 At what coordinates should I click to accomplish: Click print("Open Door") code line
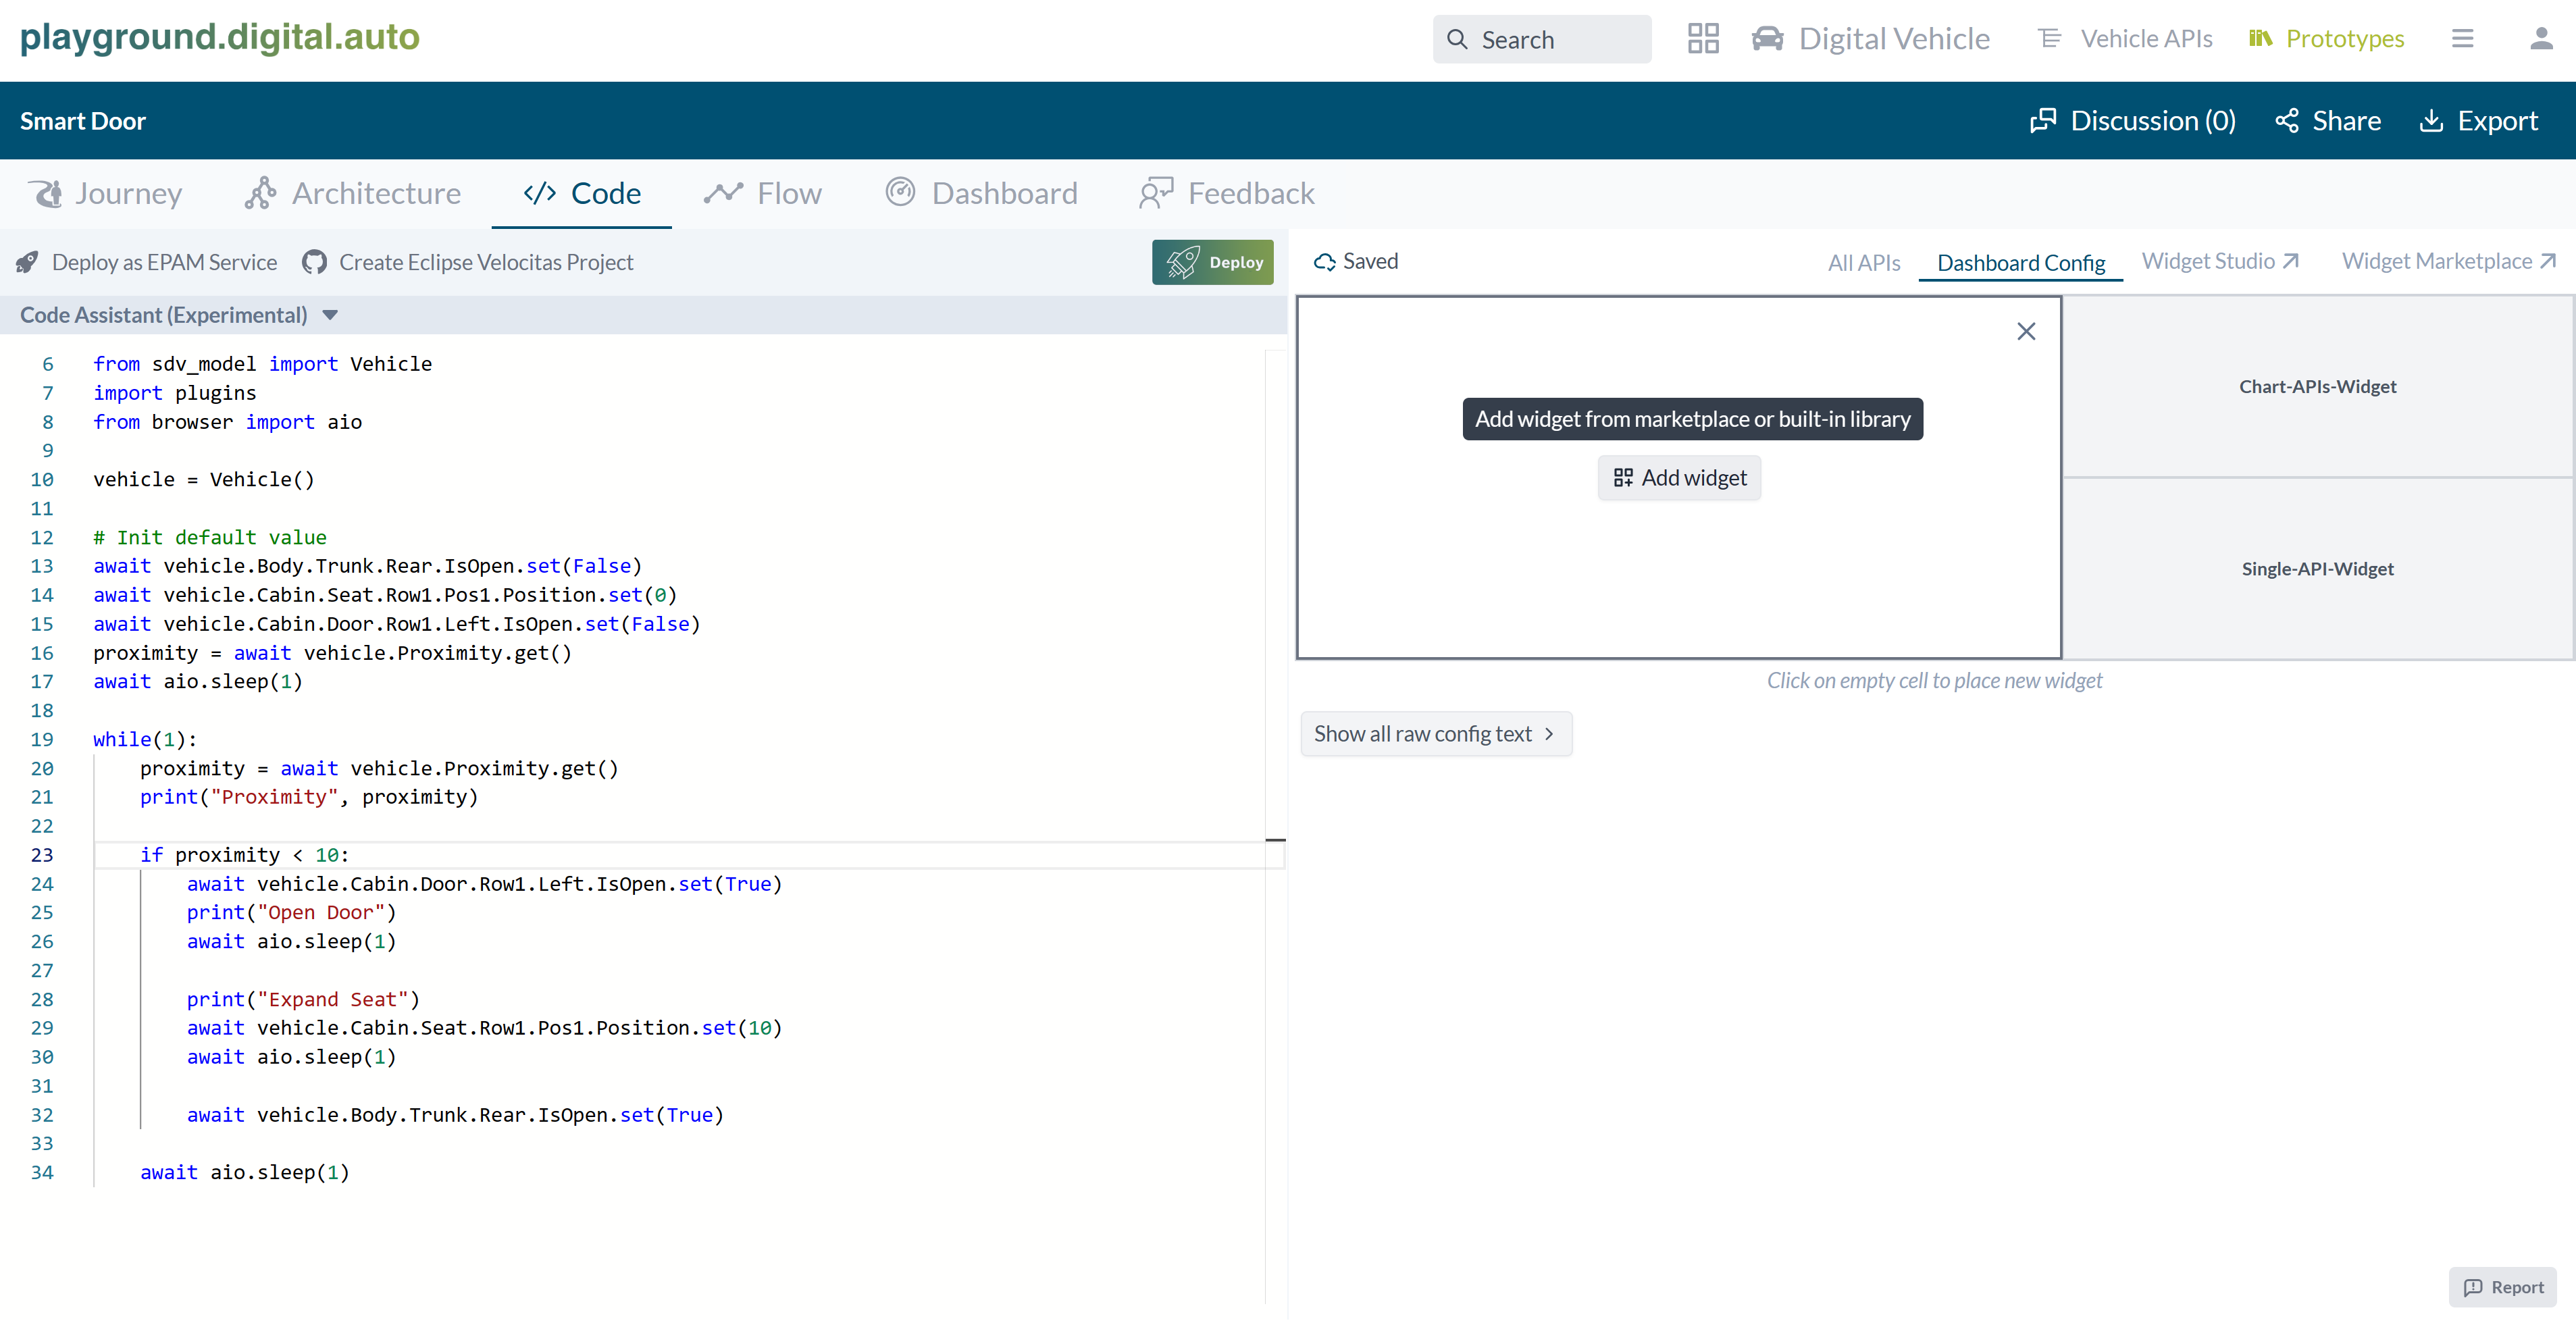[291, 913]
